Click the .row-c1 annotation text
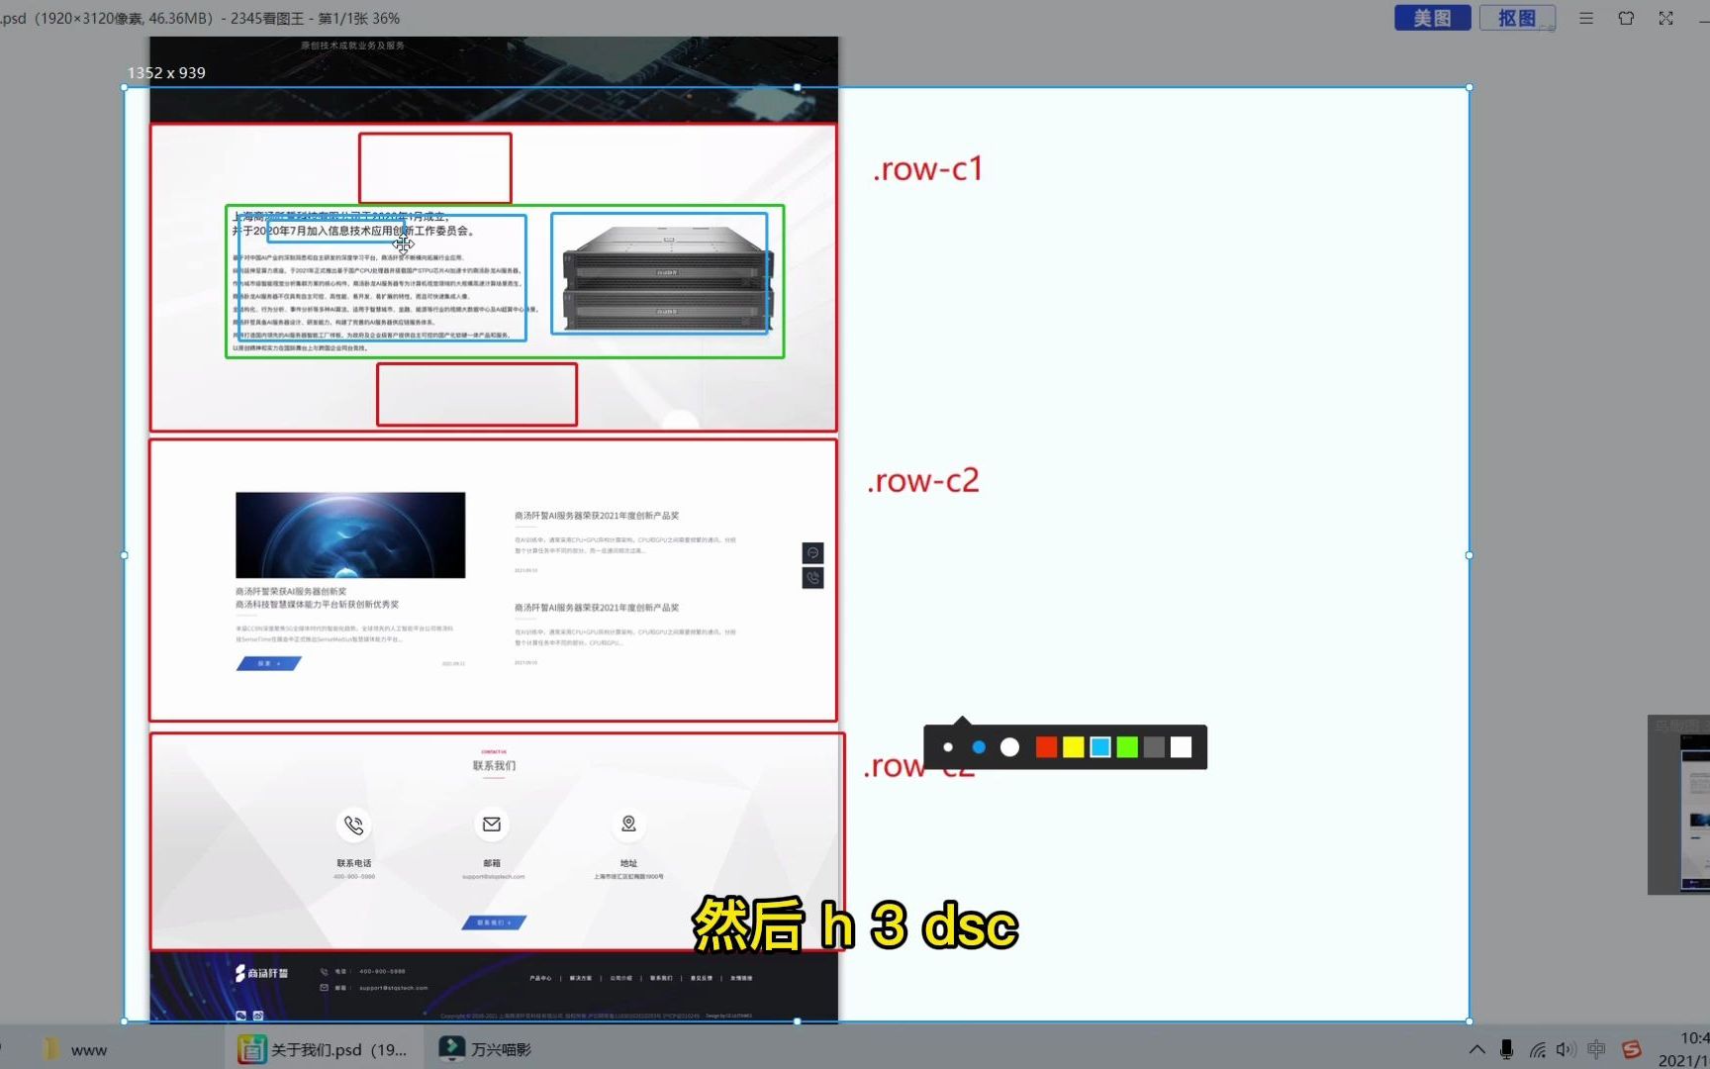This screenshot has width=1710, height=1069. [x=928, y=168]
